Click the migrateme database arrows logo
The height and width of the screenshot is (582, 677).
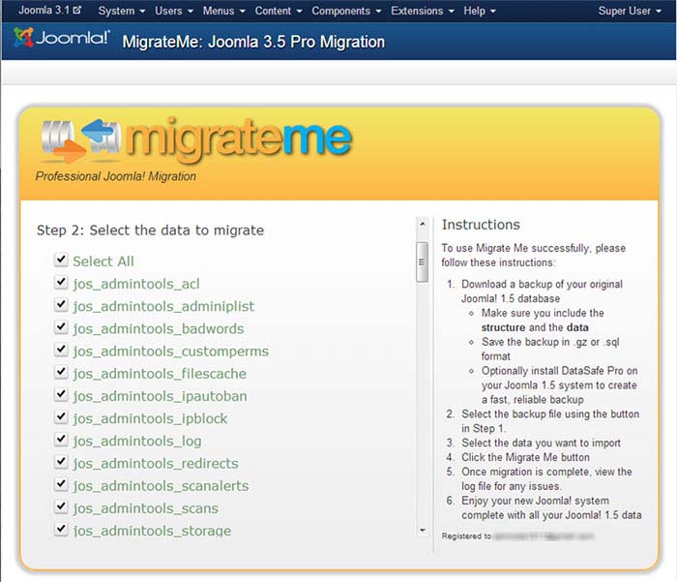tap(80, 140)
